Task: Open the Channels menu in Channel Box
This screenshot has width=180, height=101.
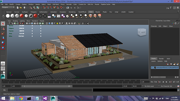Action: [x=154, y=26]
